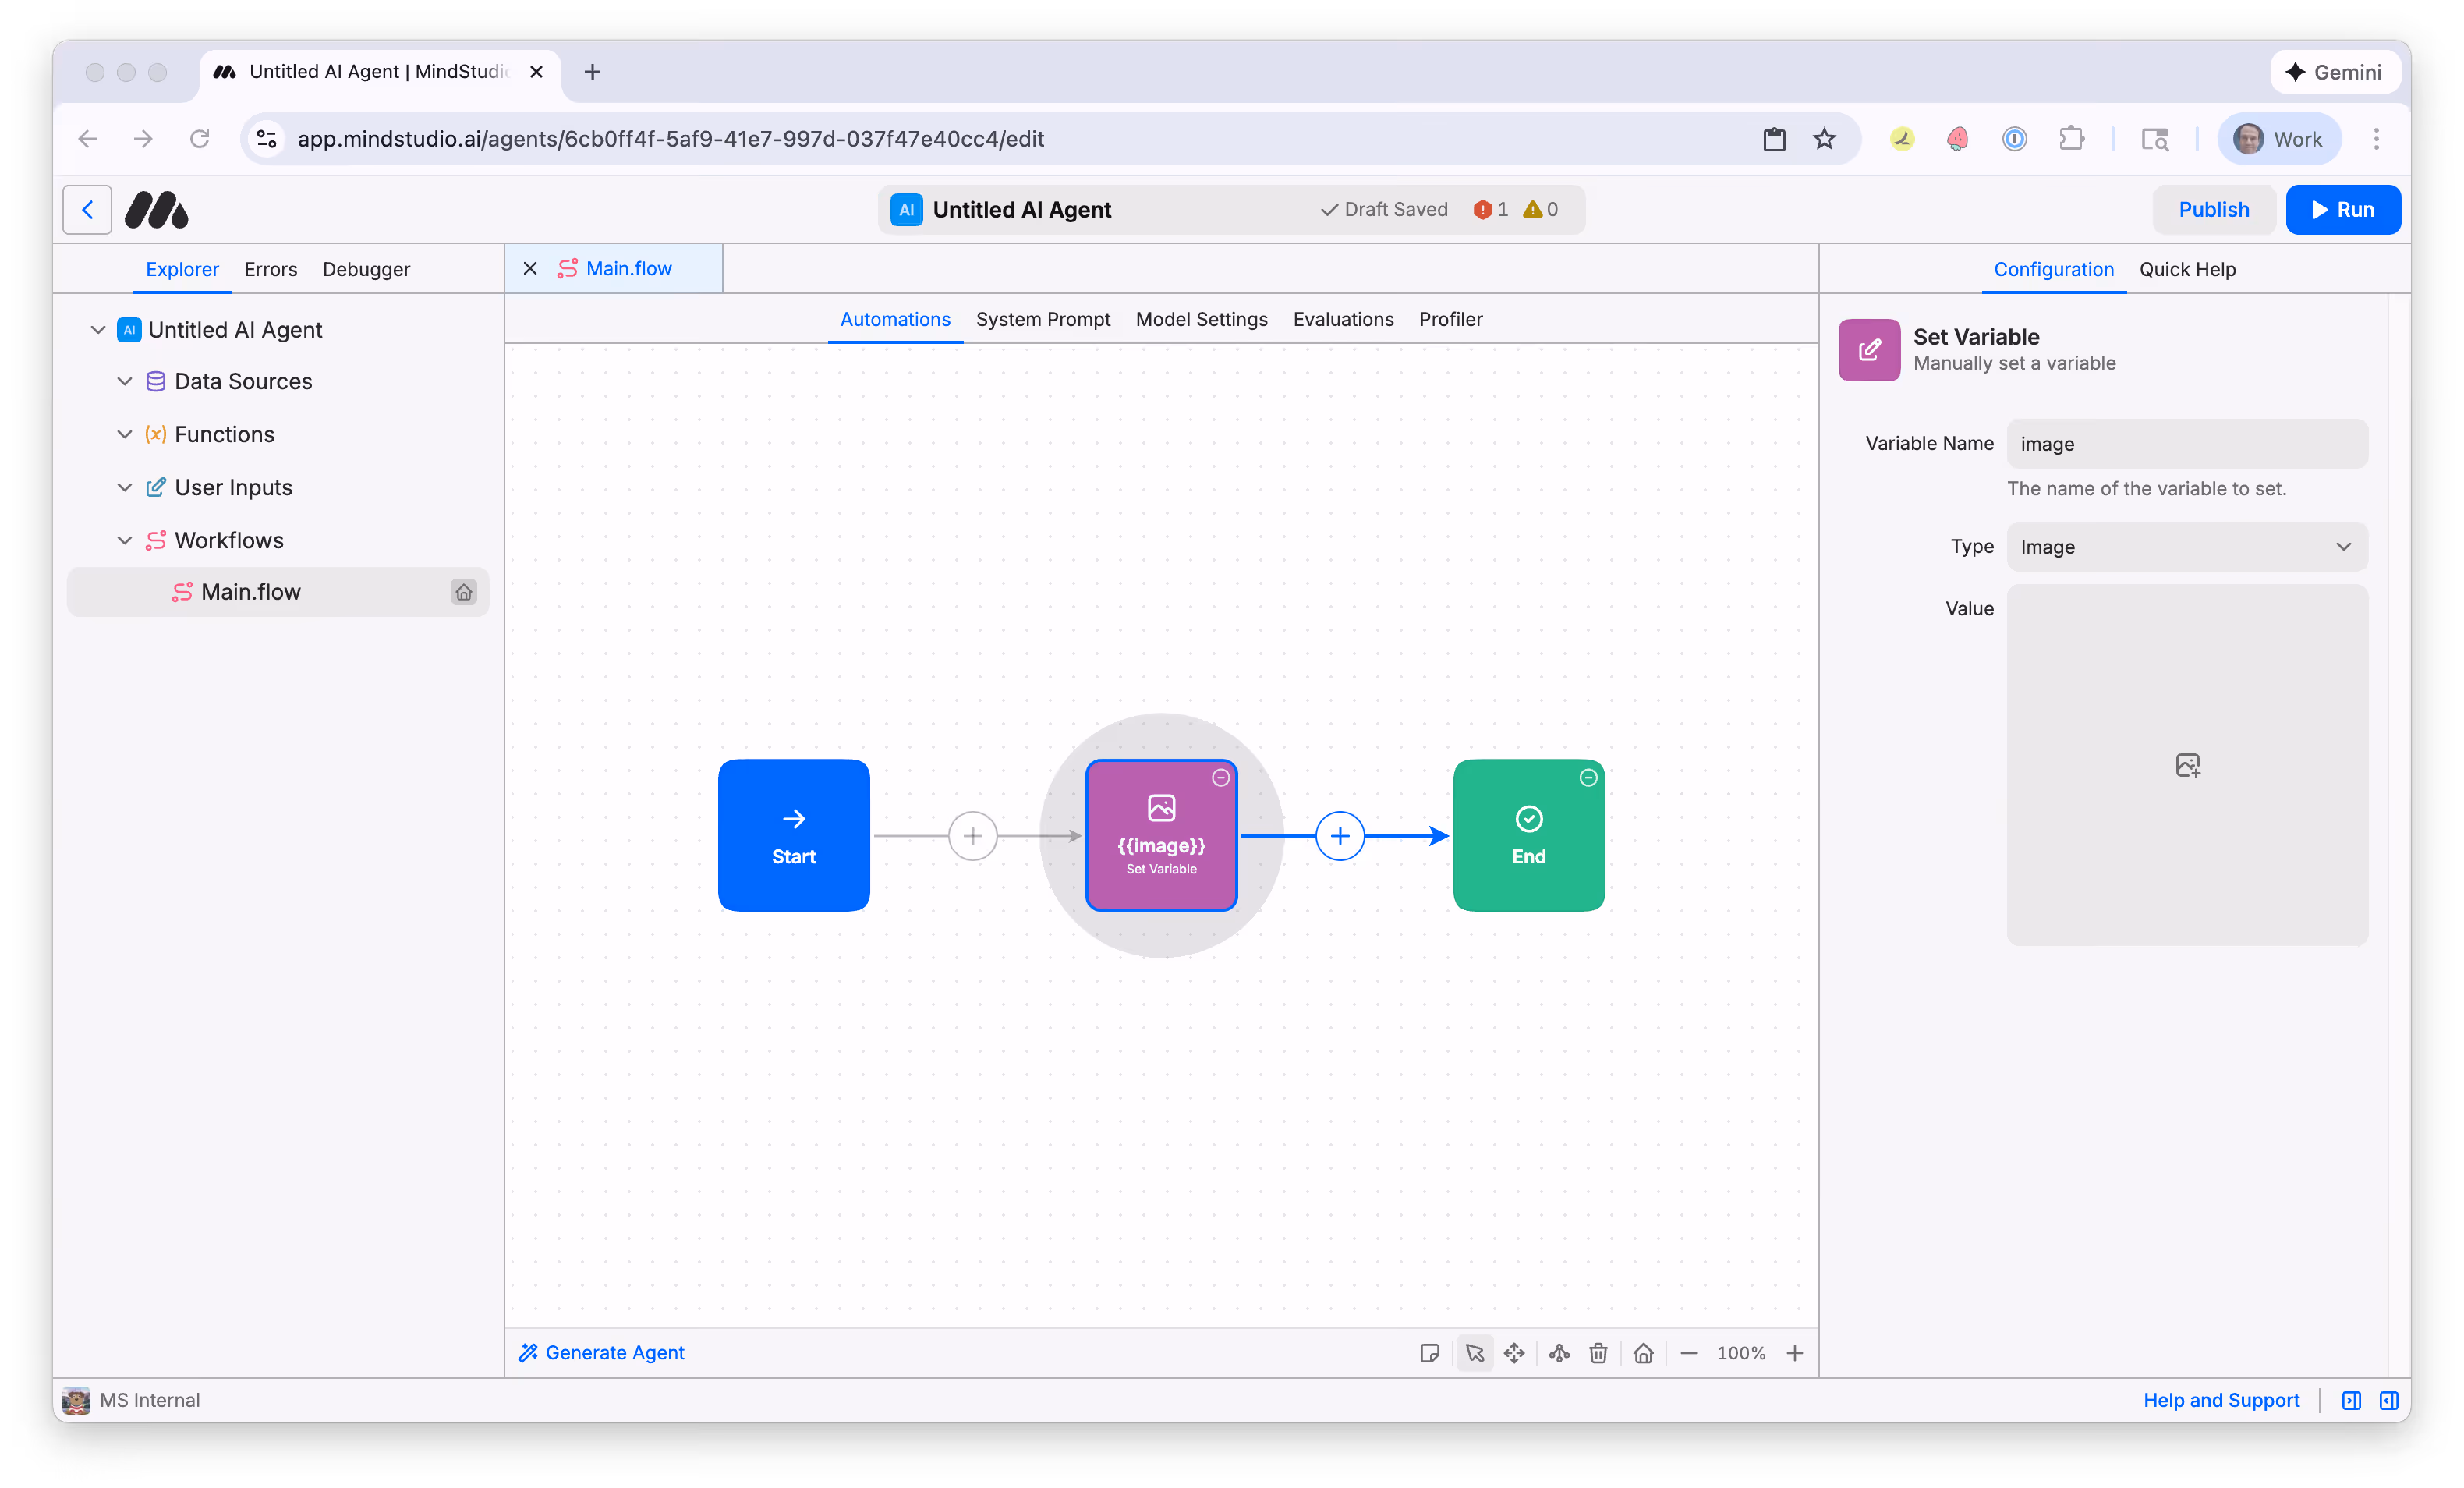Zoom in canvas with plus control
The width and height of the screenshot is (2464, 1488).
click(x=1795, y=1353)
